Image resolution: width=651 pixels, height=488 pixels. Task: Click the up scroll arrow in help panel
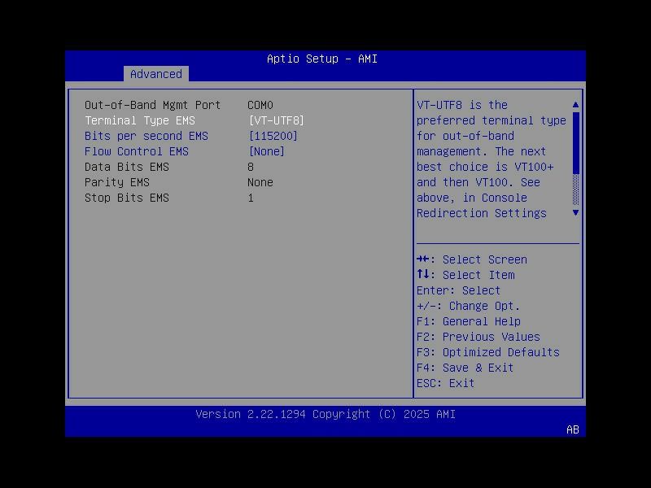(x=575, y=103)
